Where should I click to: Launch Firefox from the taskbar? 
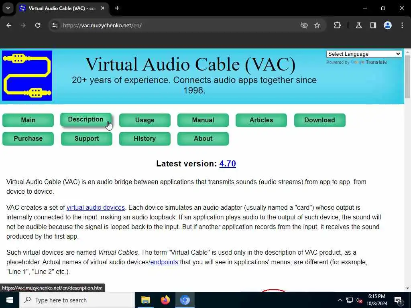(165, 300)
